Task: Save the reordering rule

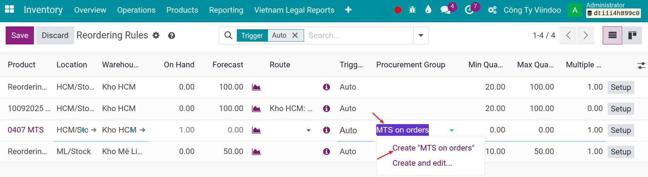Action: (x=20, y=35)
